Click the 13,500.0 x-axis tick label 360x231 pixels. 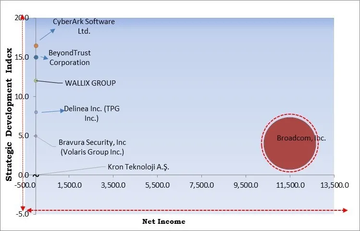coord(335,185)
